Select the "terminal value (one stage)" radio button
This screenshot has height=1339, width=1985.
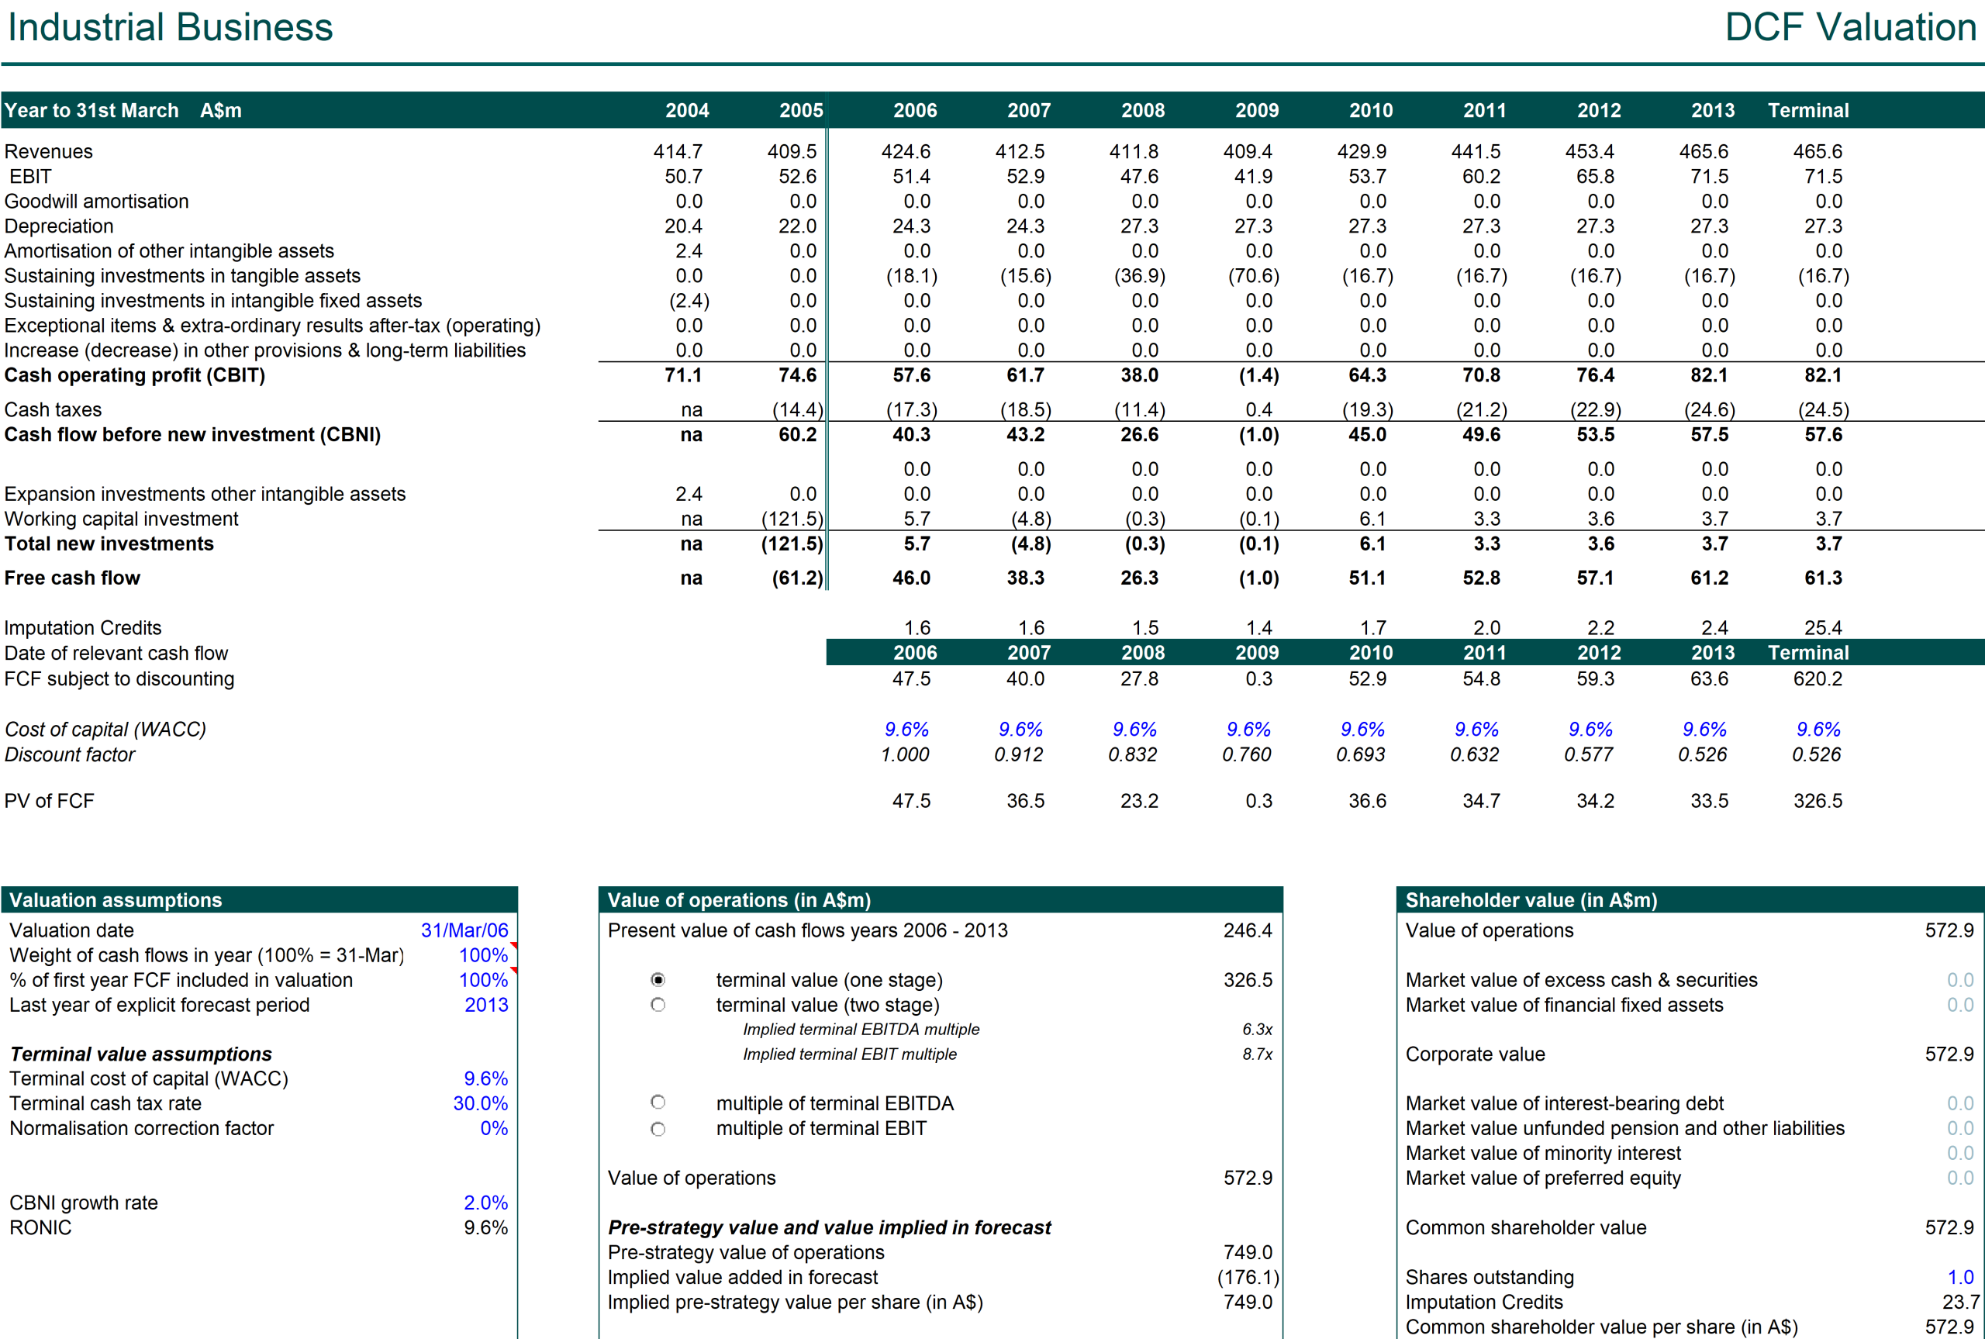point(658,980)
